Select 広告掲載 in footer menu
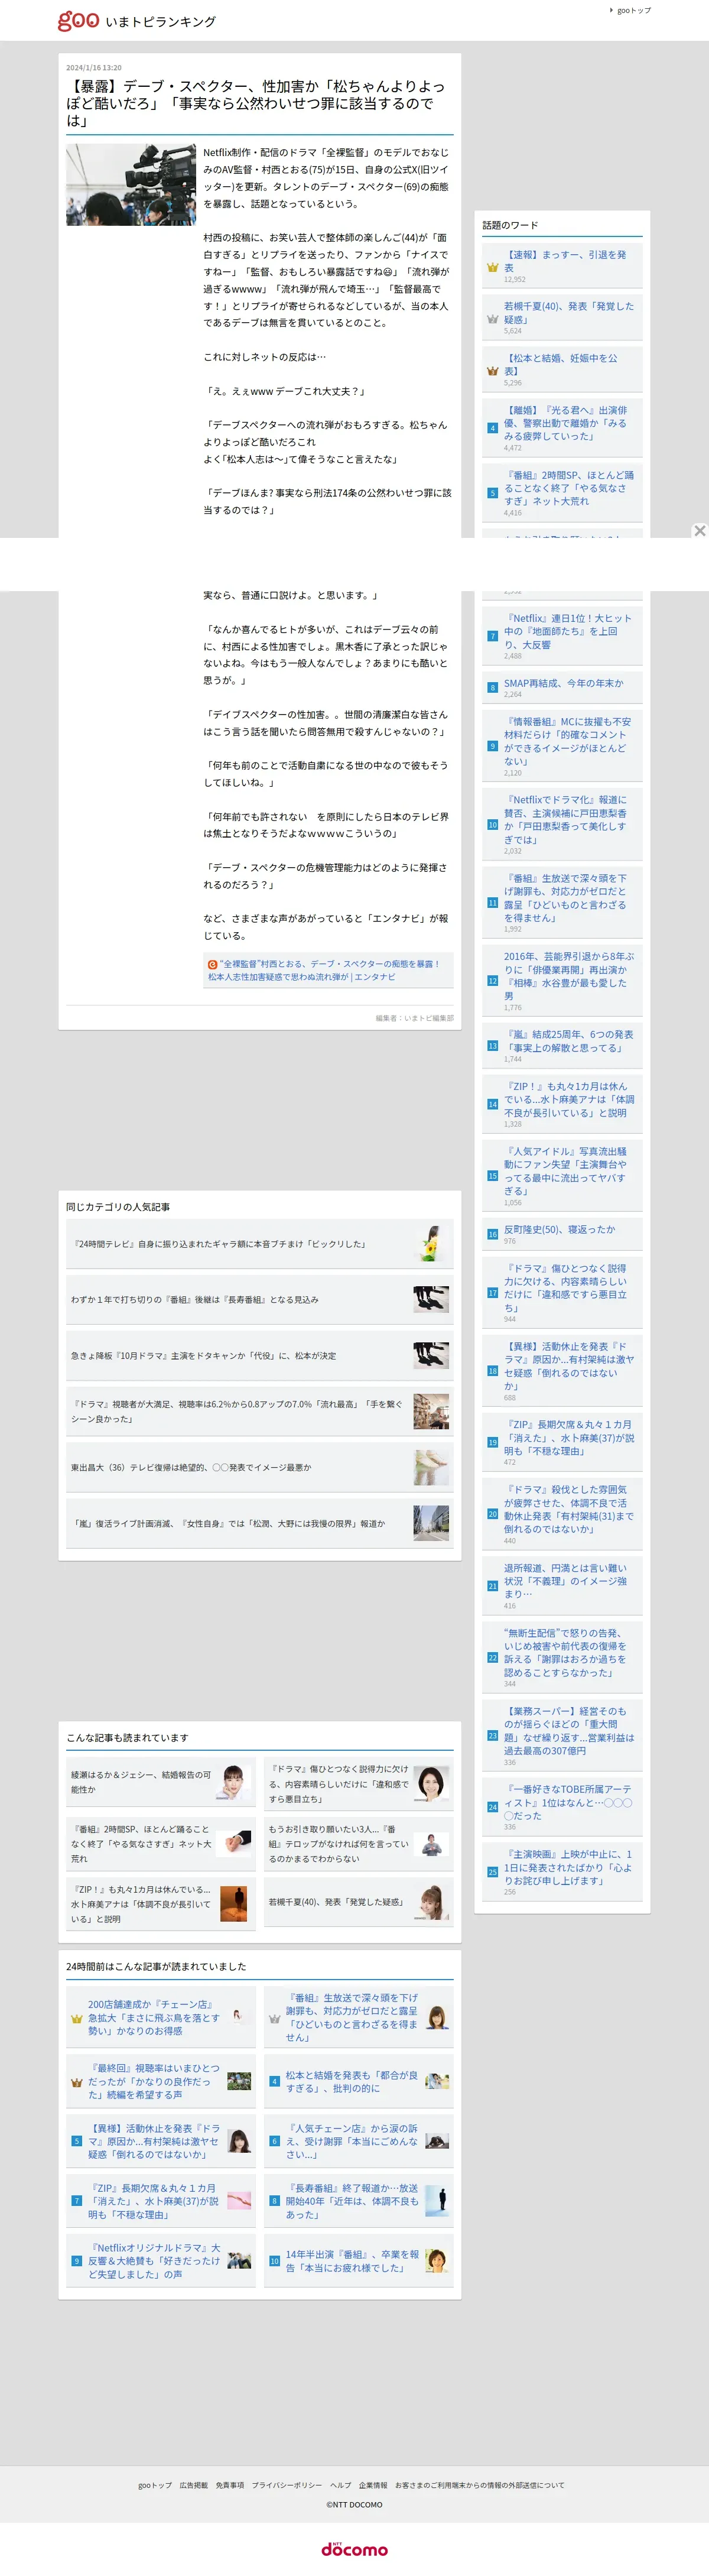This screenshot has width=709, height=2576. [194, 2485]
